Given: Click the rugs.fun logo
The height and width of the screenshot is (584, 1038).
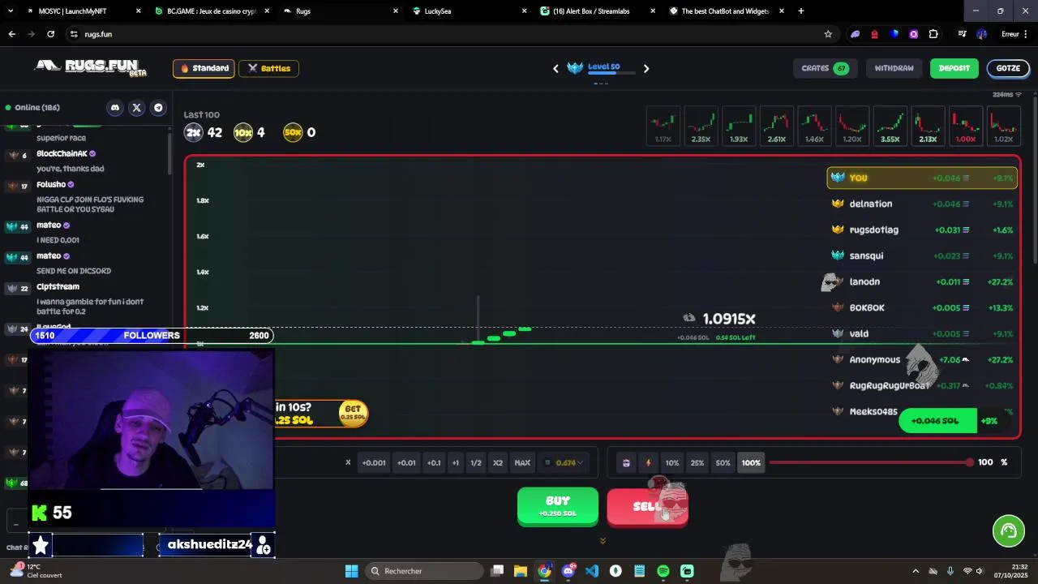Looking at the screenshot, I should click(91, 67).
